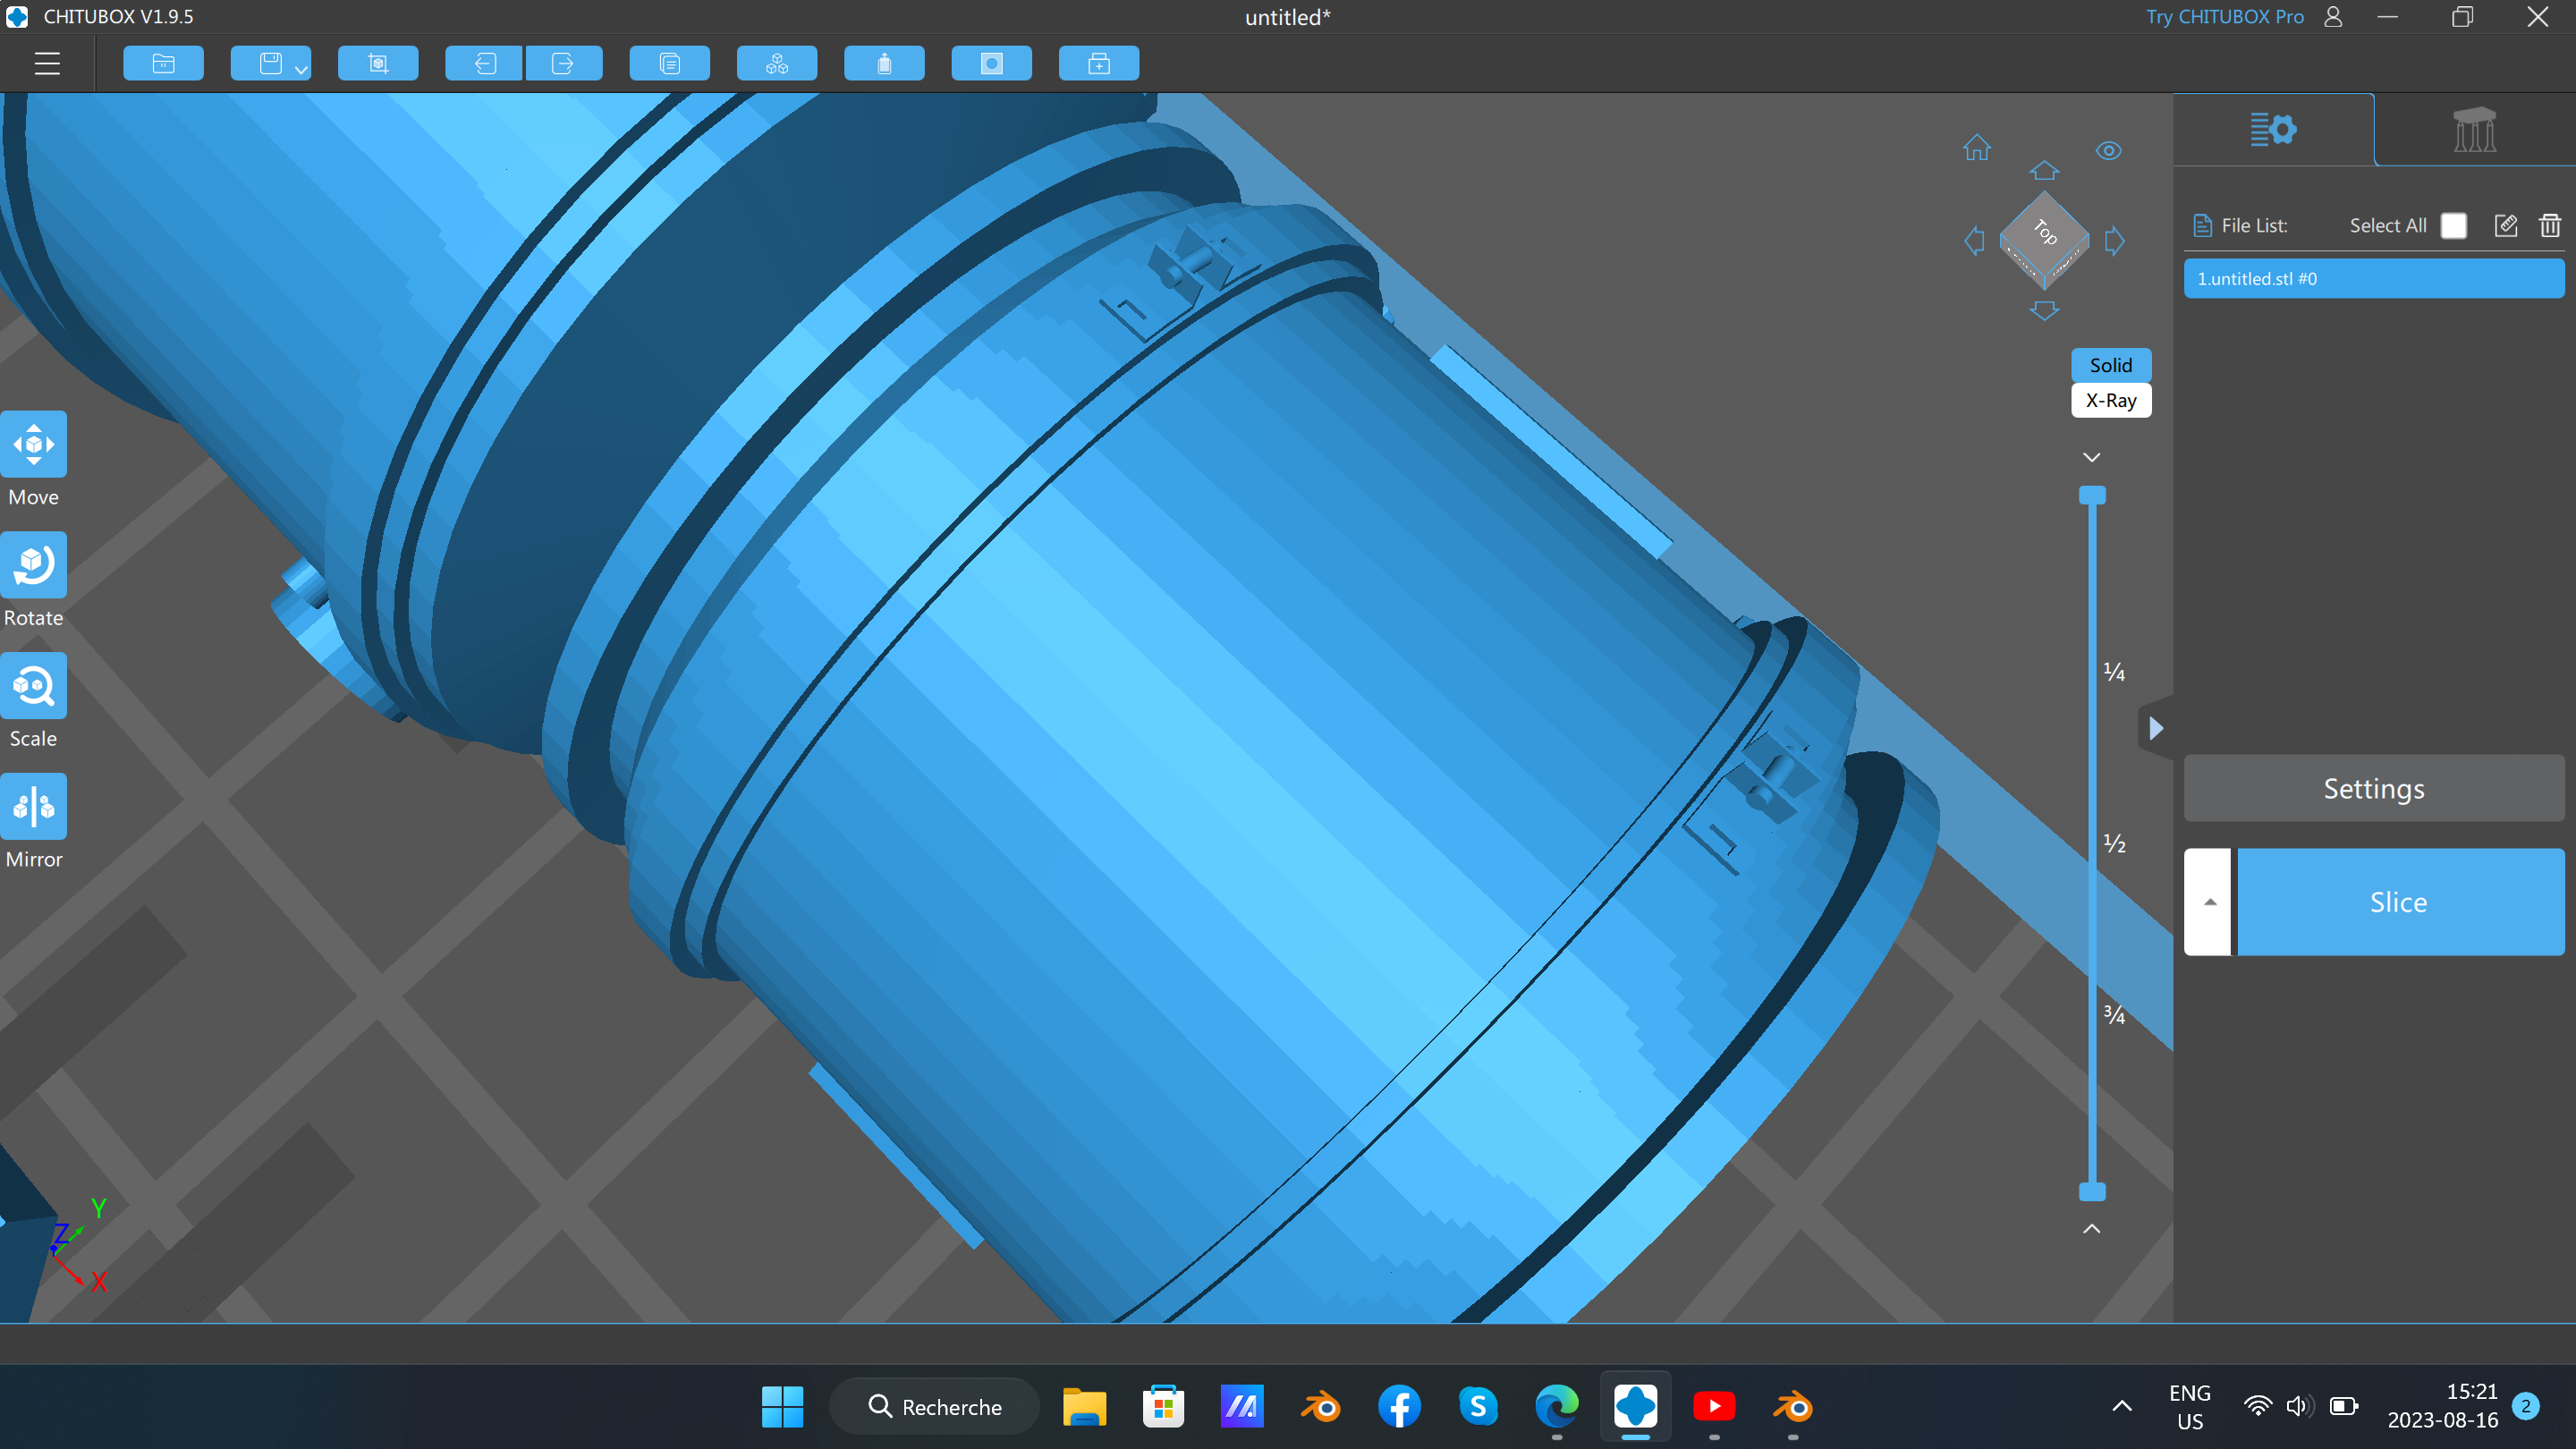This screenshot has height=1449, width=2576.
Task: Select the Rotate tool
Action: tap(33, 565)
